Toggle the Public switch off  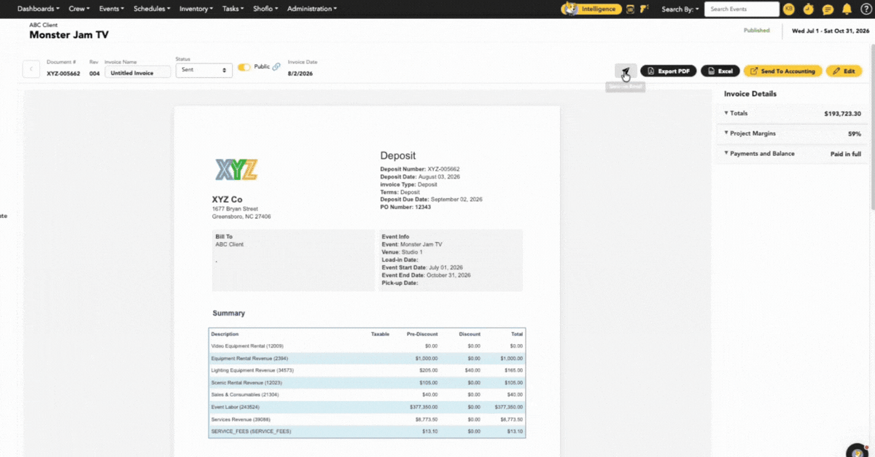[244, 67]
